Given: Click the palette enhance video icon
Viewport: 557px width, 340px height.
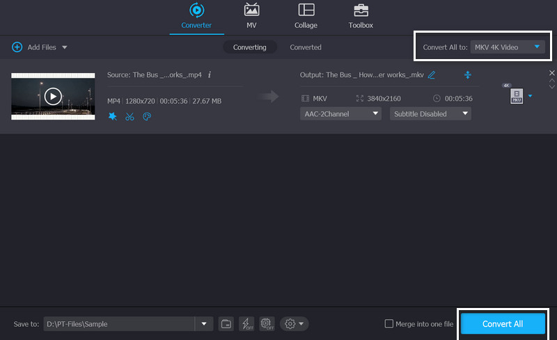Looking at the screenshot, I should click(x=146, y=117).
